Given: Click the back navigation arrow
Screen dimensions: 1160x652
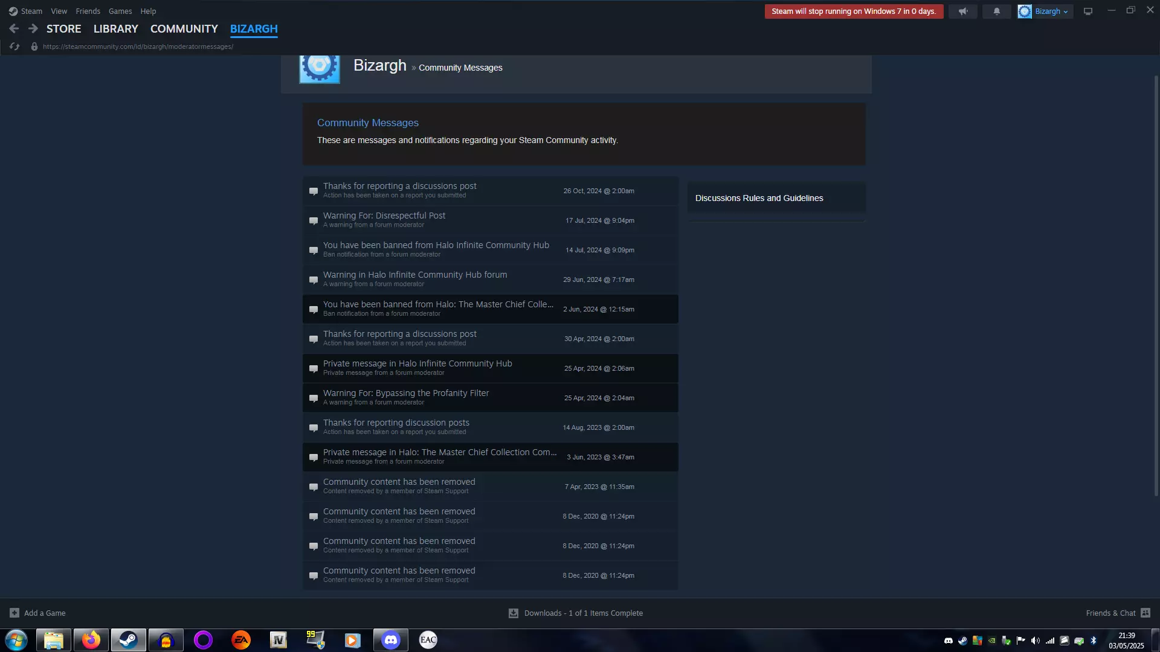Looking at the screenshot, I should point(14,28).
